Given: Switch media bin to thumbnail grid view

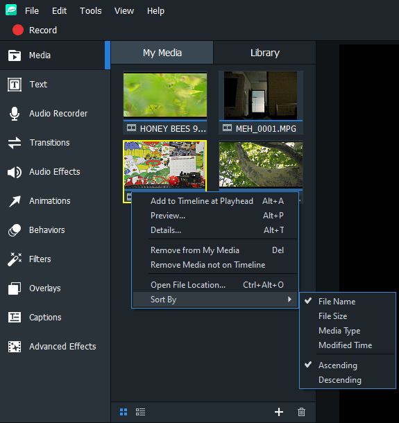Looking at the screenshot, I should click(124, 412).
